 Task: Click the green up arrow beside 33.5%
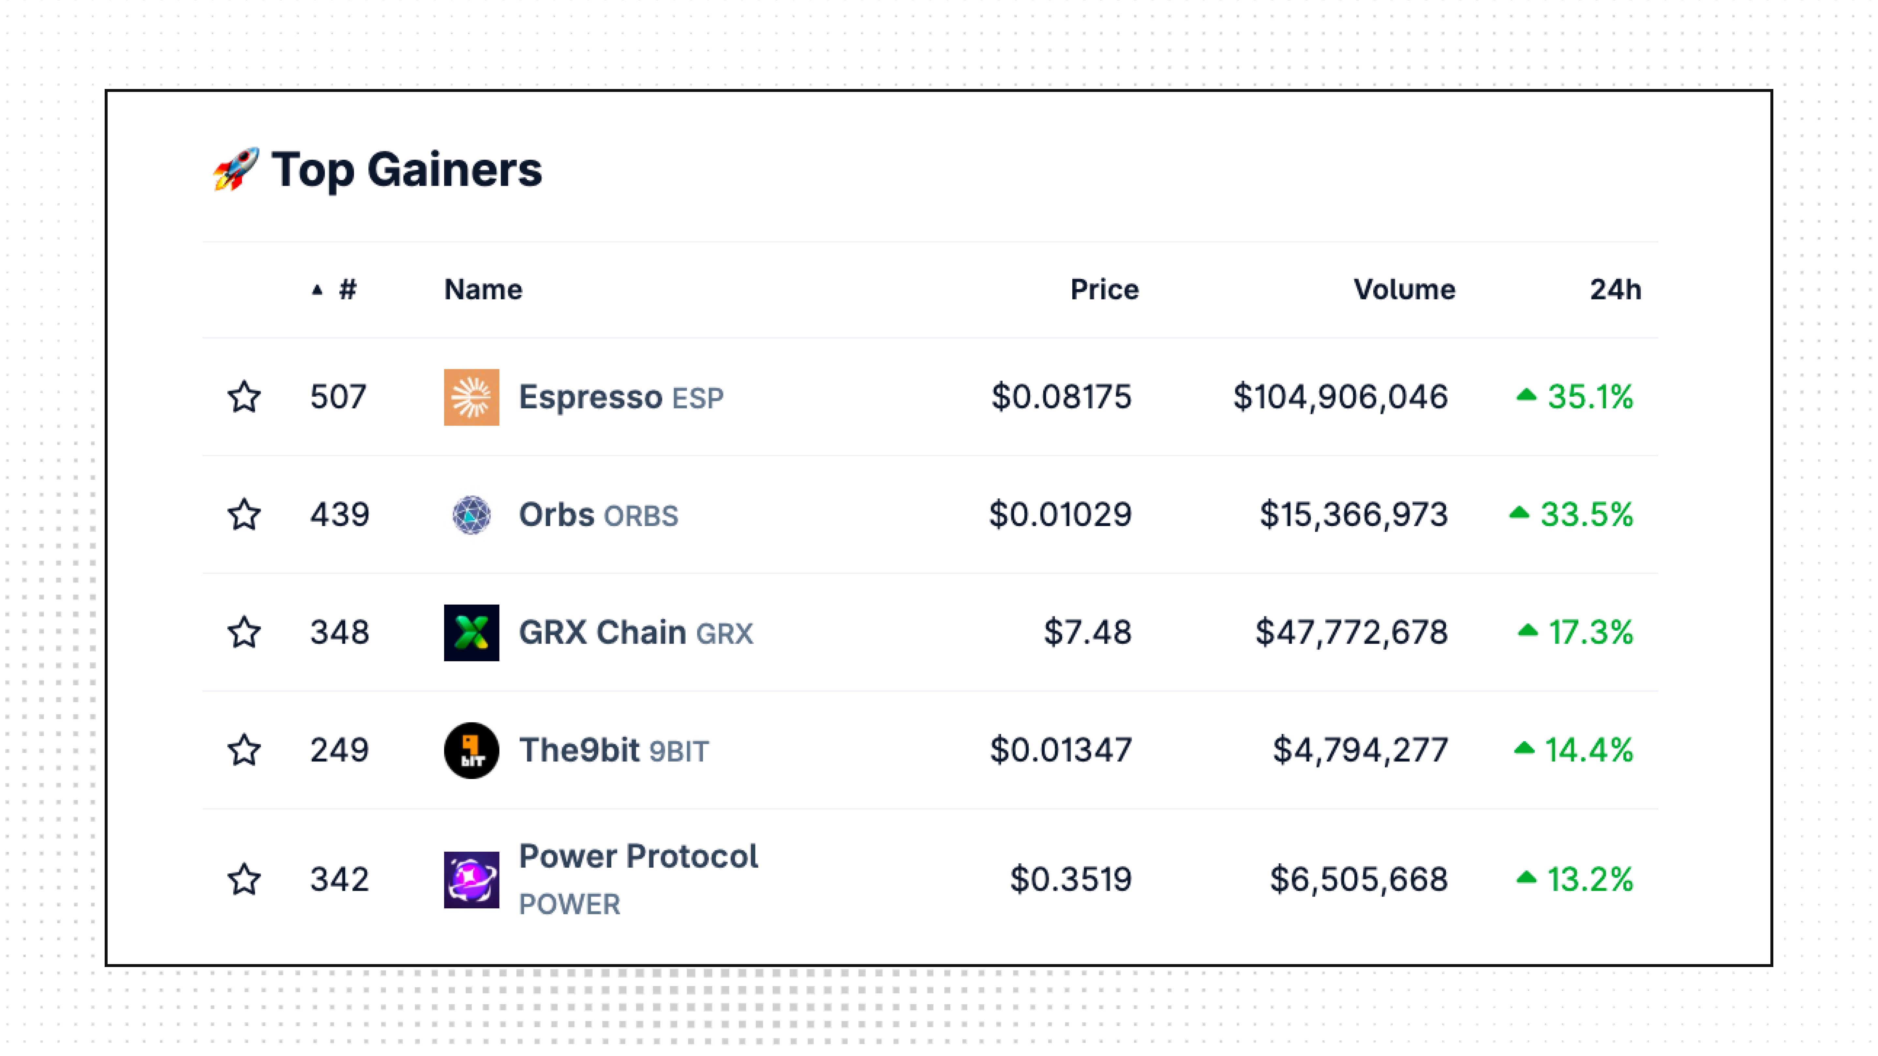[x=1519, y=513]
